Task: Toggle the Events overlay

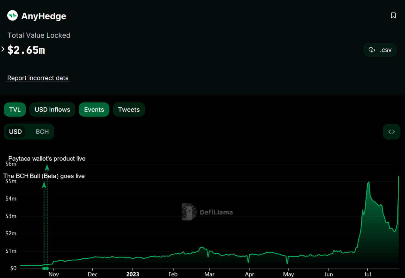Action: pyautogui.click(x=94, y=110)
